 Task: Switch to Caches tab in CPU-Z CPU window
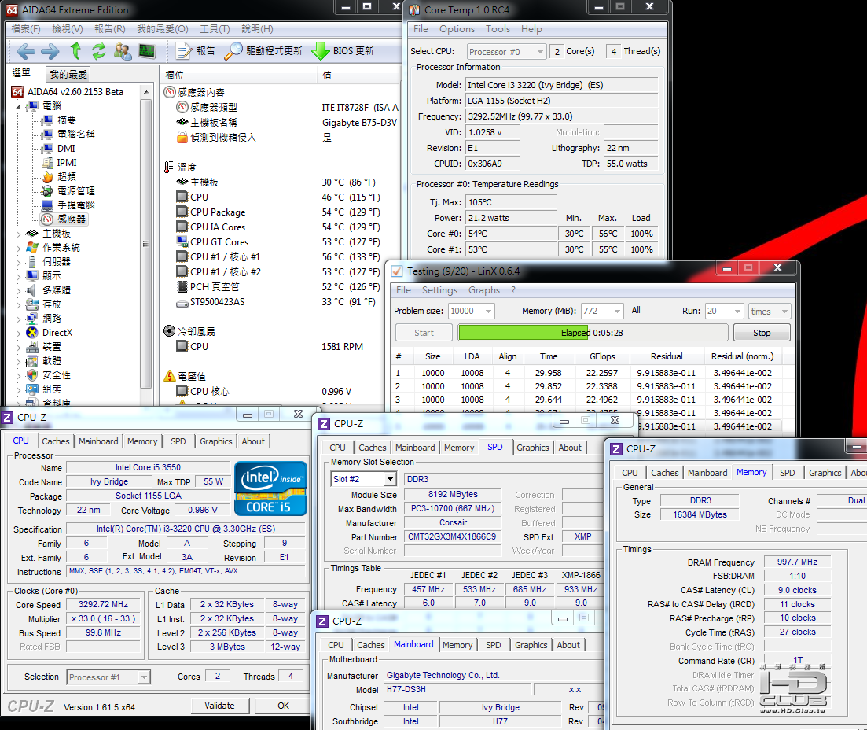tap(56, 441)
